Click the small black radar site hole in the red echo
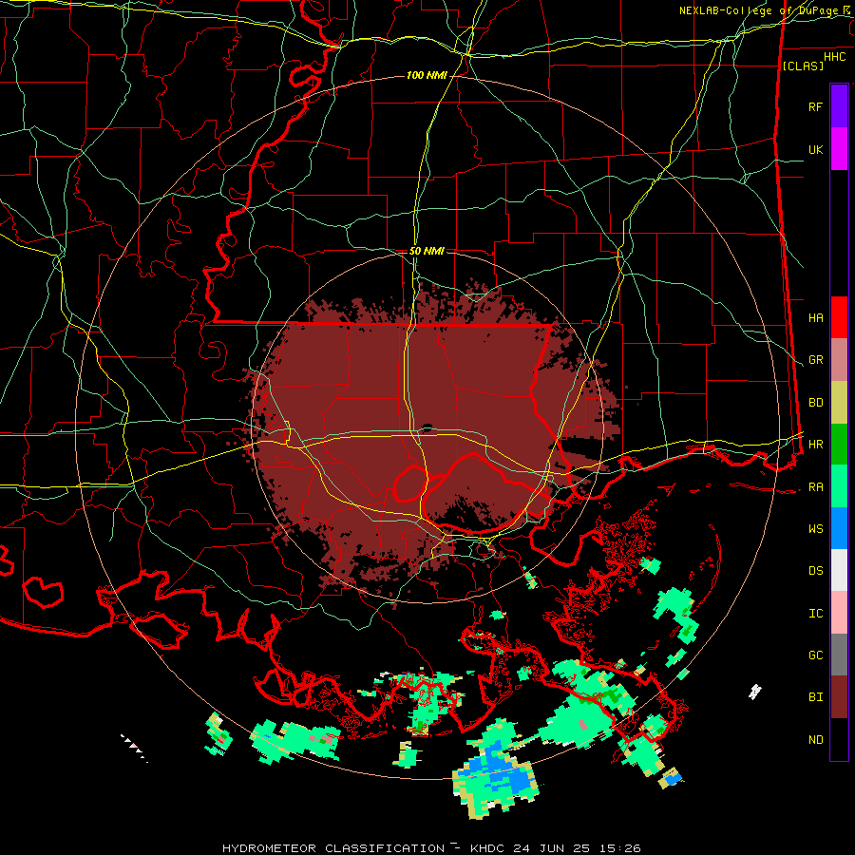The image size is (855, 855). click(x=427, y=427)
